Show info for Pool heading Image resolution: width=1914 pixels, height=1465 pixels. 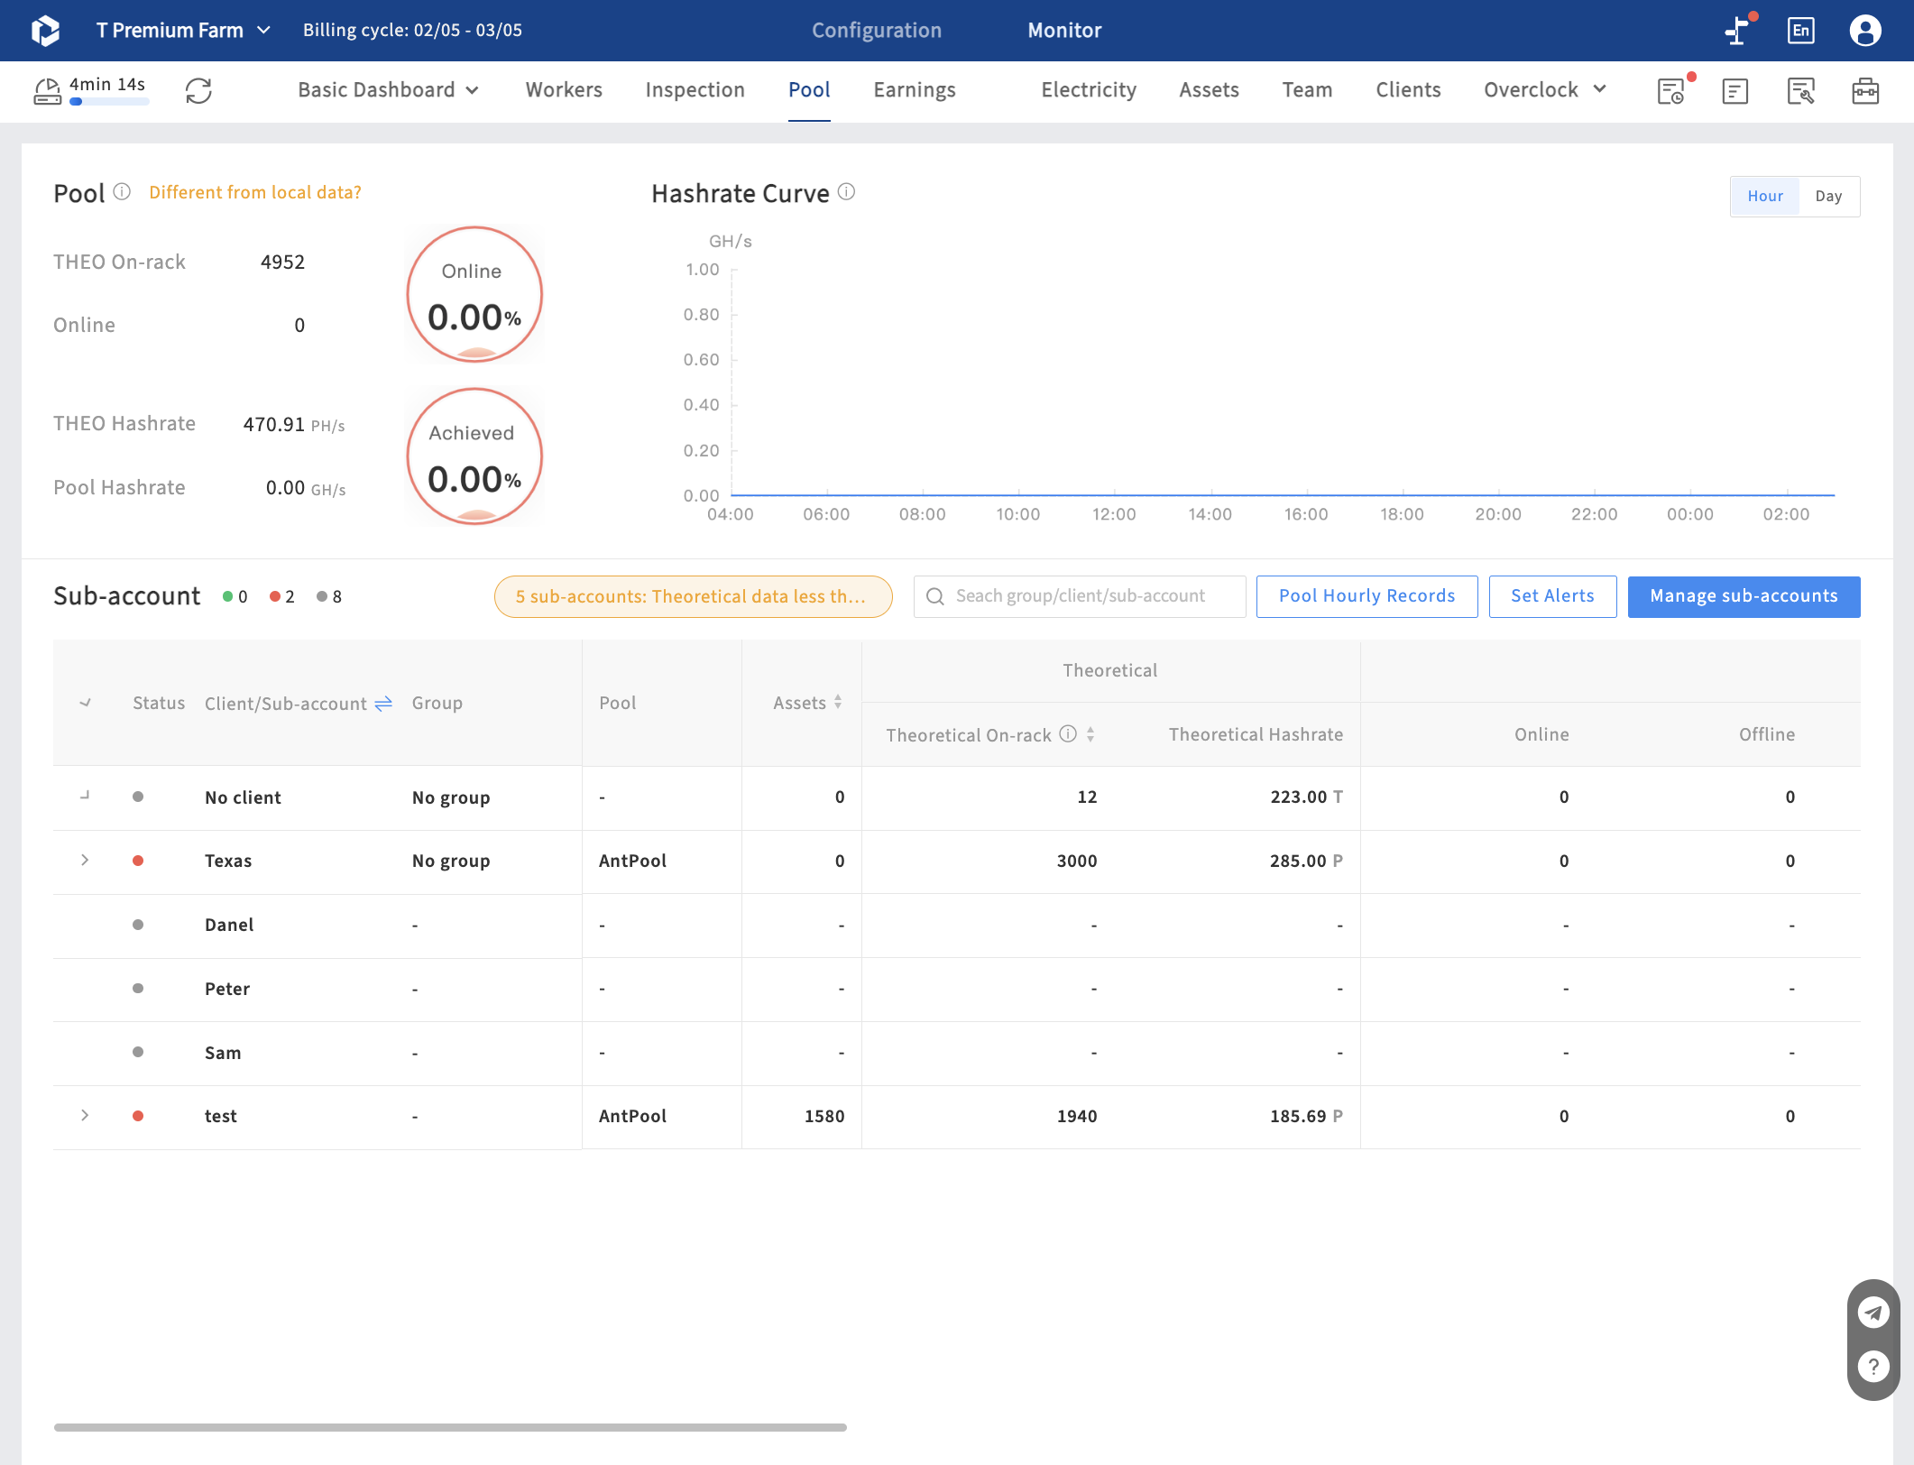122,192
